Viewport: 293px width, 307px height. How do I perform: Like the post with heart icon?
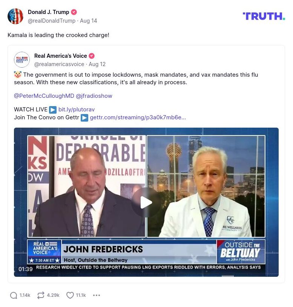coord(70,295)
